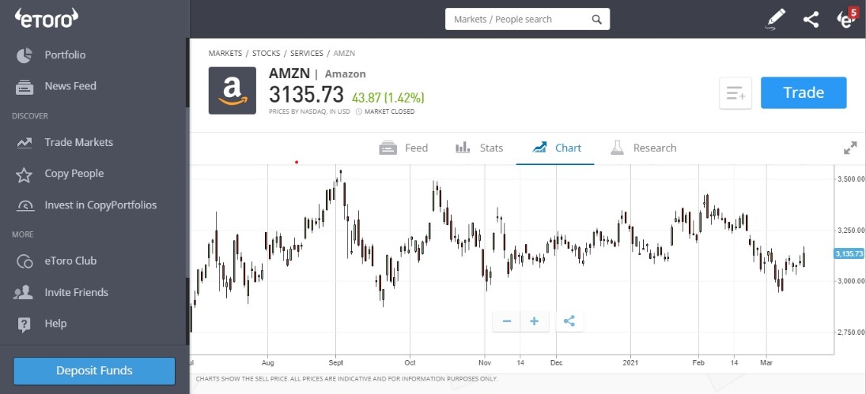Click the Markets / People search field
Viewport: 866px width, 394px height.
click(528, 19)
